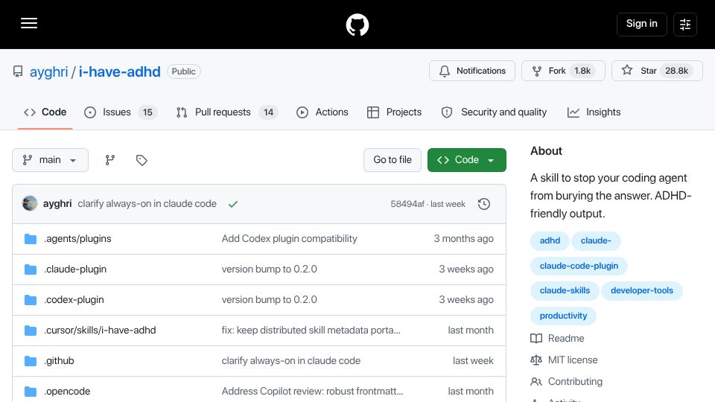715x402 pixels.
Task: Open the .cursor/skills/i-have-adhd folder
Action: pyautogui.click(x=100, y=331)
